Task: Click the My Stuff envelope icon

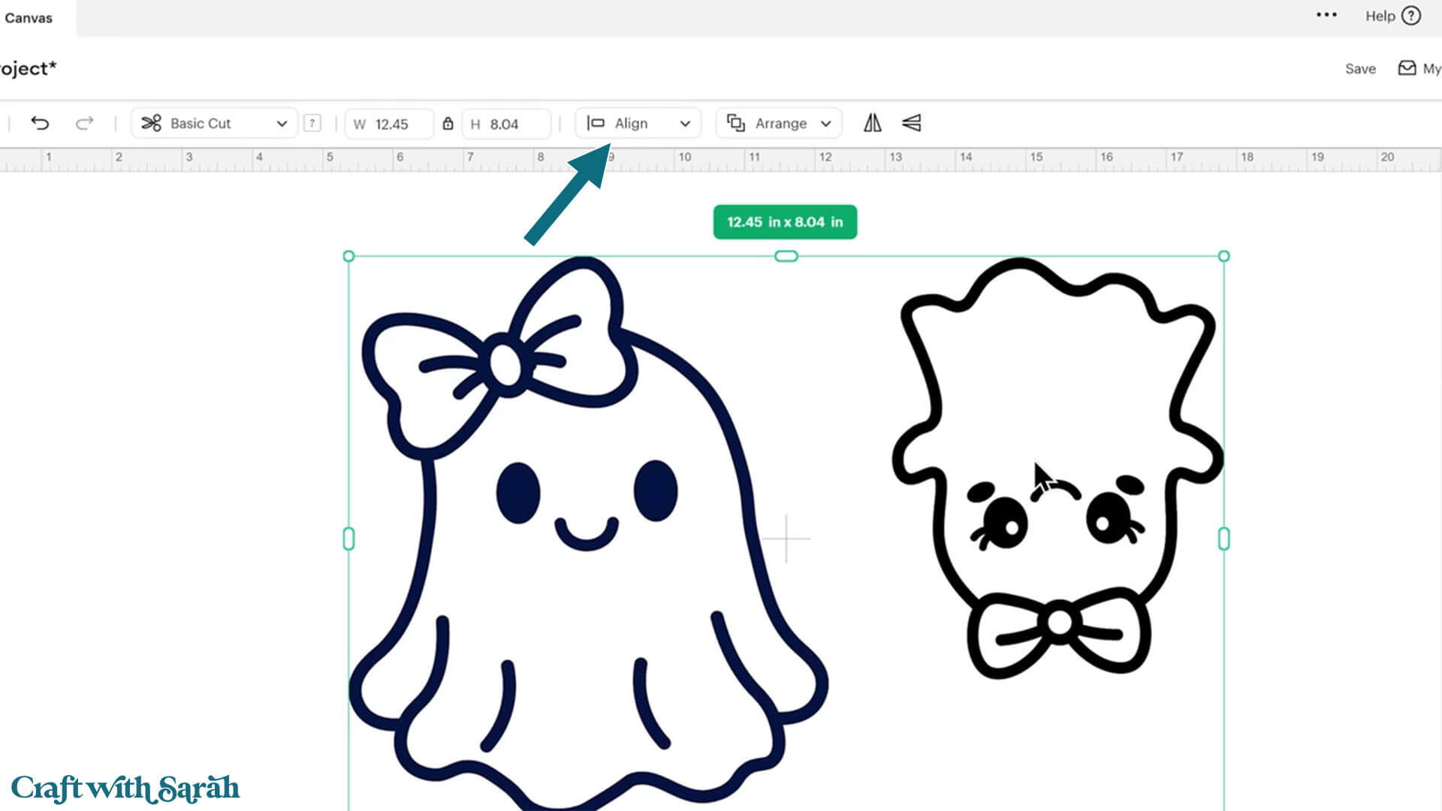Action: pyautogui.click(x=1407, y=68)
